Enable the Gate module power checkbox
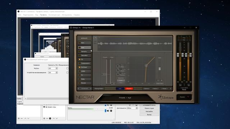Image resolution: width=230 pixels, height=129 pixels. (80, 48)
